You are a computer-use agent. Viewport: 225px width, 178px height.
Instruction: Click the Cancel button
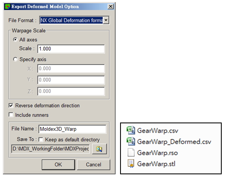pos(93,164)
